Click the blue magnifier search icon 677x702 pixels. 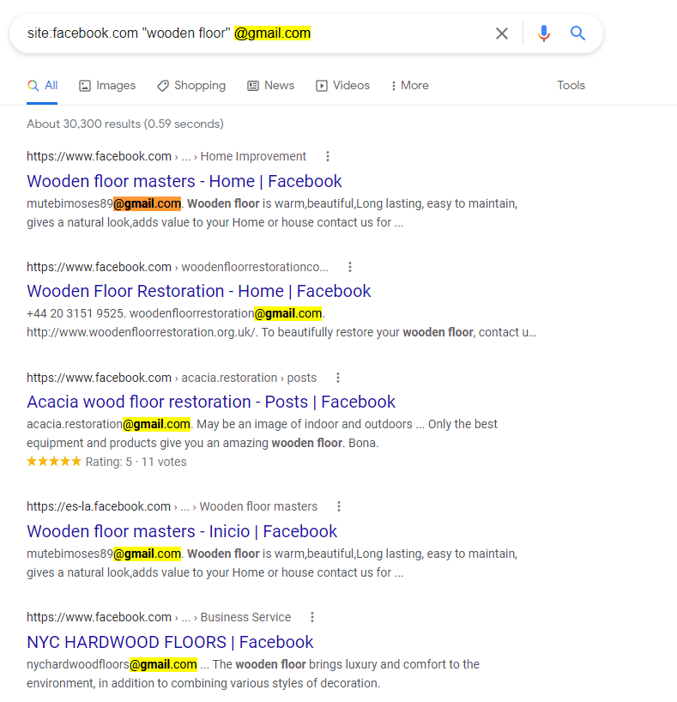tap(578, 33)
